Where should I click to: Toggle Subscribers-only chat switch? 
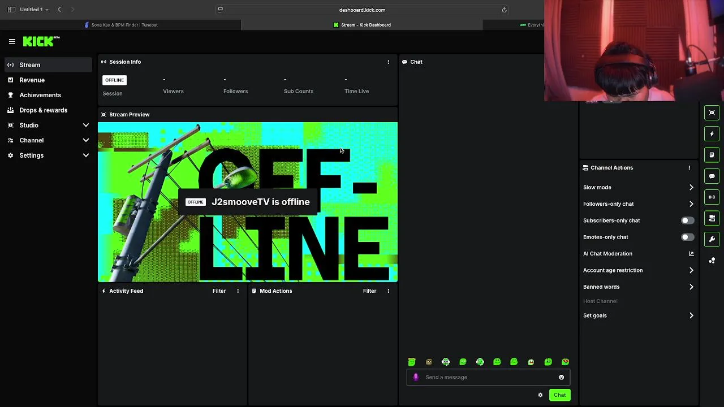tap(687, 220)
